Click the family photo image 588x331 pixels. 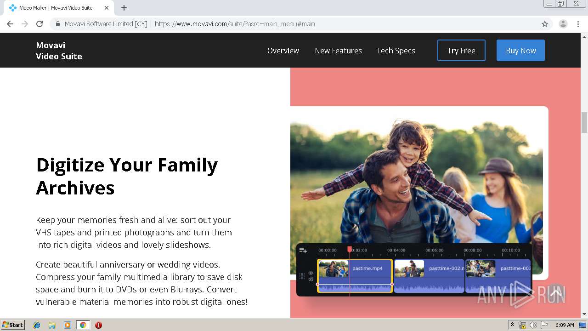point(416,179)
